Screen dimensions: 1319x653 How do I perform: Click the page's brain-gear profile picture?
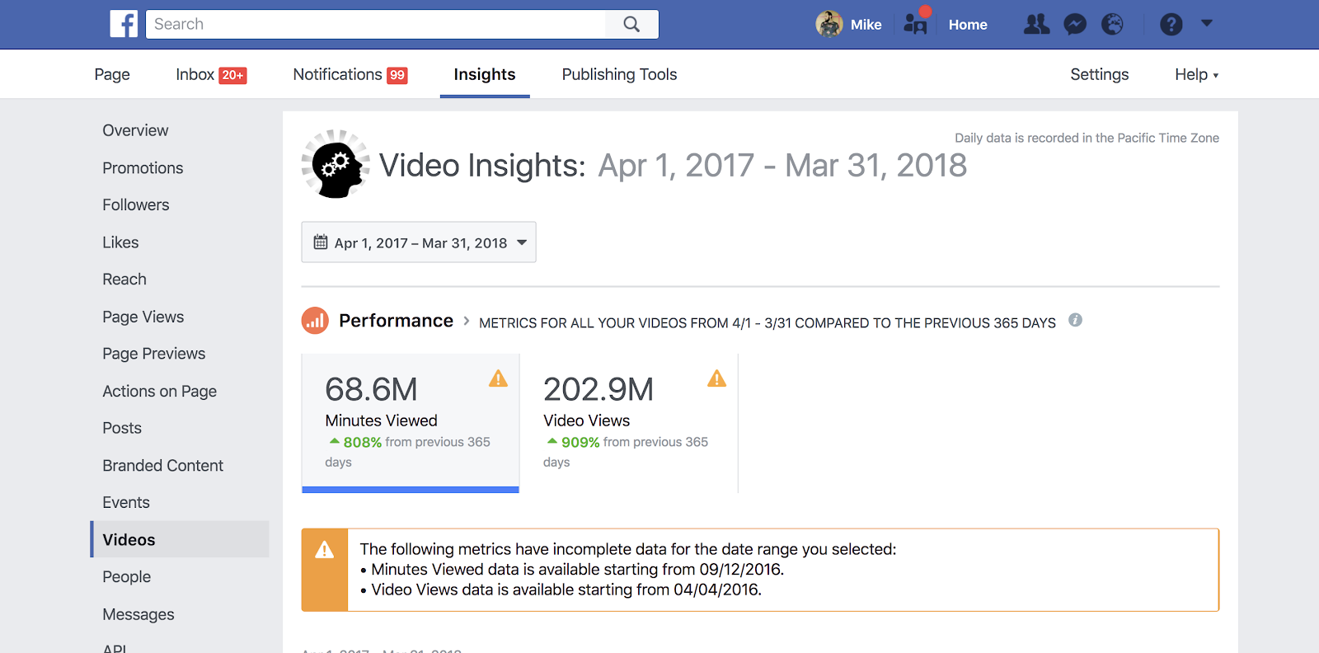(336, 164)
